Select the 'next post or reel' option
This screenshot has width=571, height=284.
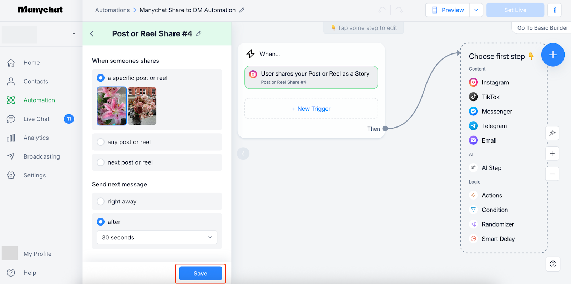click(101, 162)
